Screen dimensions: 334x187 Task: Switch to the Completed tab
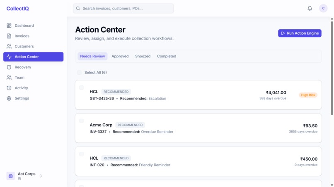tap(167, 56)
